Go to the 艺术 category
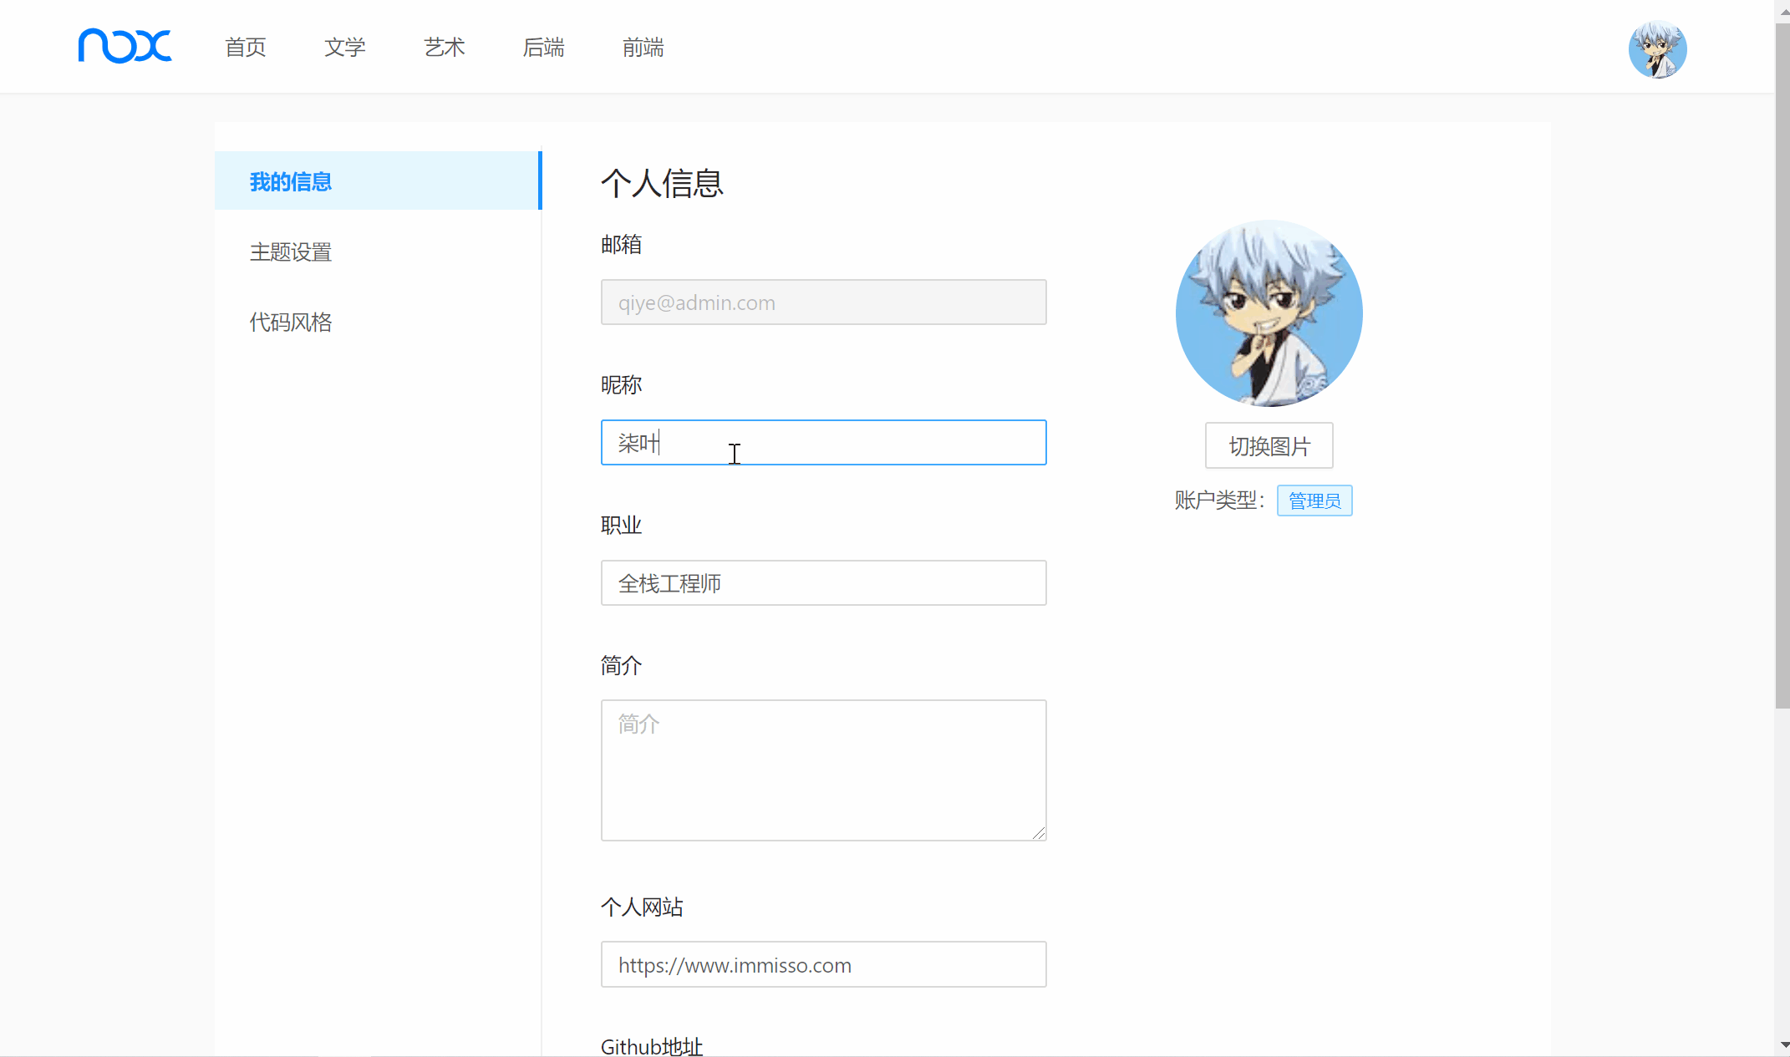 click(x=445, y=48)
